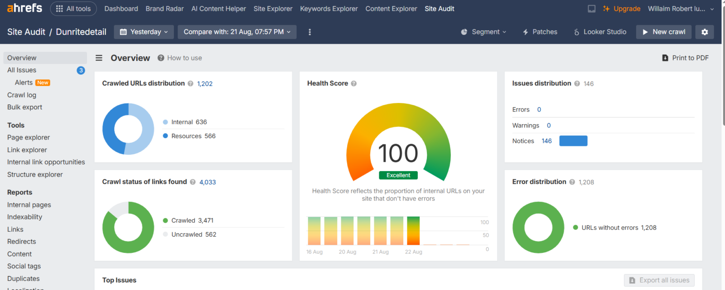Open Patches
725x290 pixels.
point(540,32)
